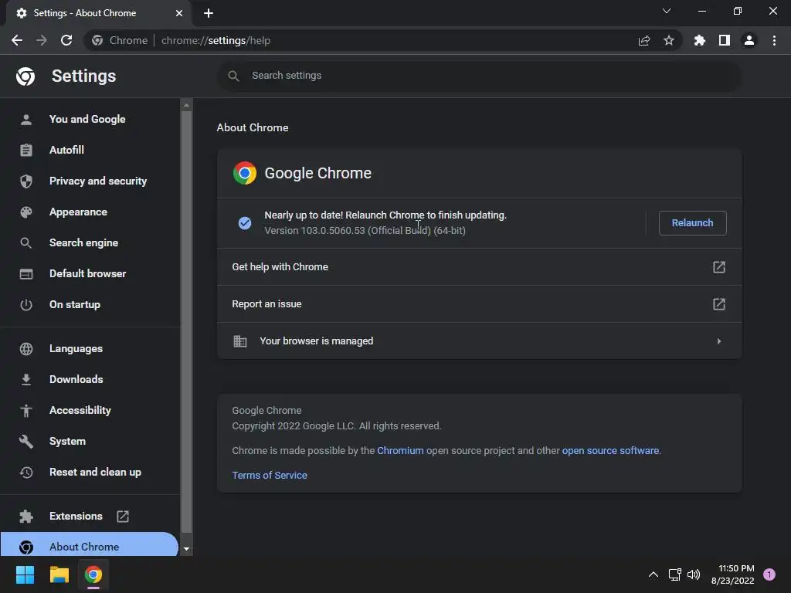
Task: Click the browser forward arrow
Action: coord(42,40)
